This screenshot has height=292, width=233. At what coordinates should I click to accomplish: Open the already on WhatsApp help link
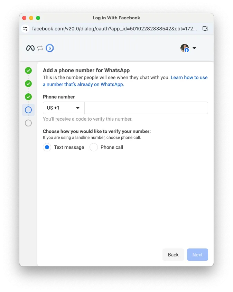pyautogui.click(x=83, y=84)
